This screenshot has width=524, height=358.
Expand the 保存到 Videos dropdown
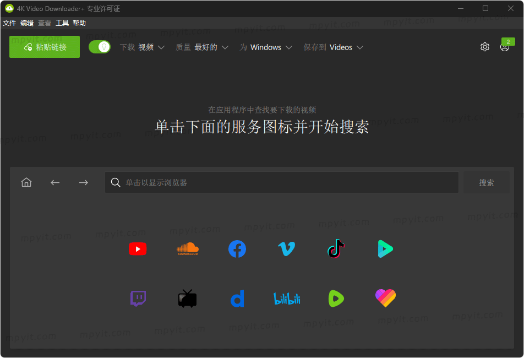click(x=334, y=47)
